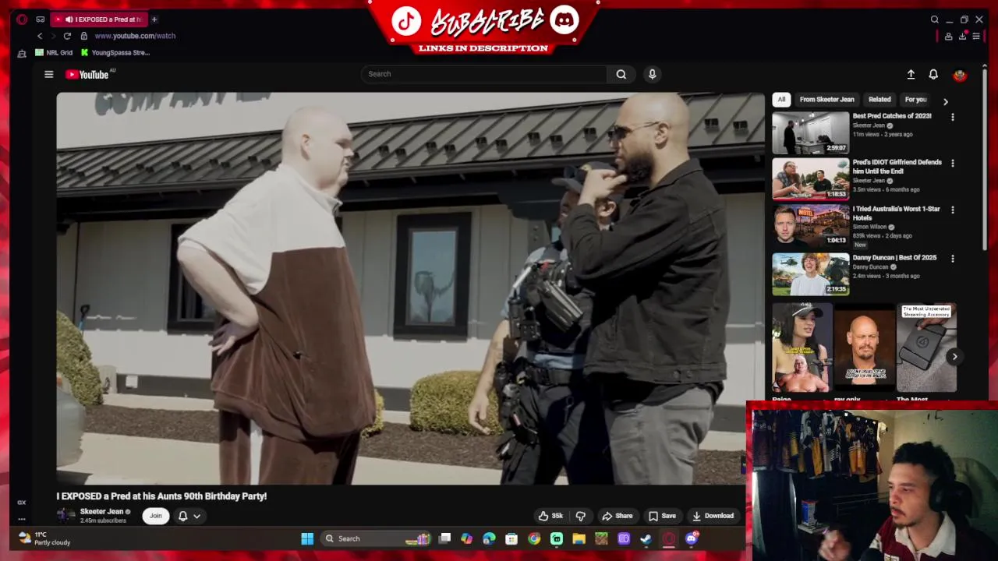This screenshot has height=561, width=998.
Task: Select the All filter chip
Action: (x=781, y=100)
